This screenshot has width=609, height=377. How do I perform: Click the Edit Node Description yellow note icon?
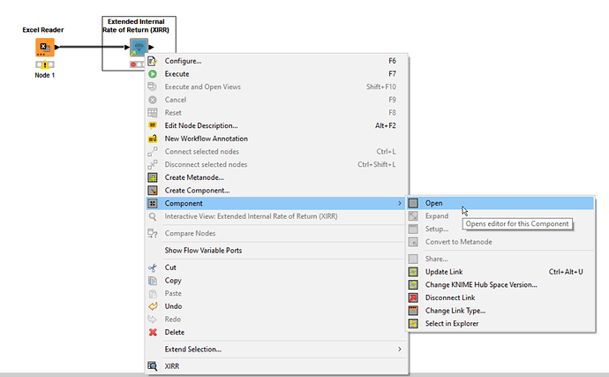point(153,125)
